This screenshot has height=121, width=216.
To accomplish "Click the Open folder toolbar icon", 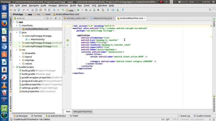I will pyautogui.click(x=11, y=10).
